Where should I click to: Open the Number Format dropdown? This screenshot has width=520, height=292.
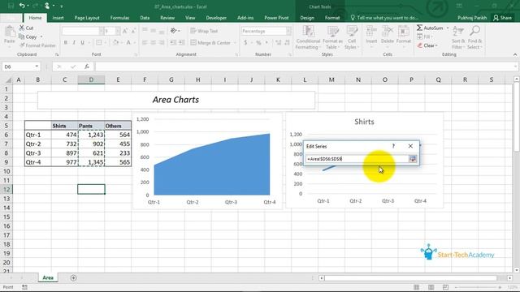click(x=288, y=31)
